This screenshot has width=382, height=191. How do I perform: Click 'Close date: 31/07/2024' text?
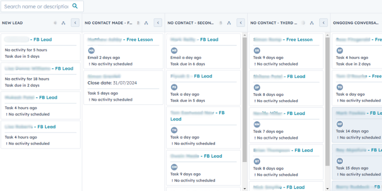[112, 83]
